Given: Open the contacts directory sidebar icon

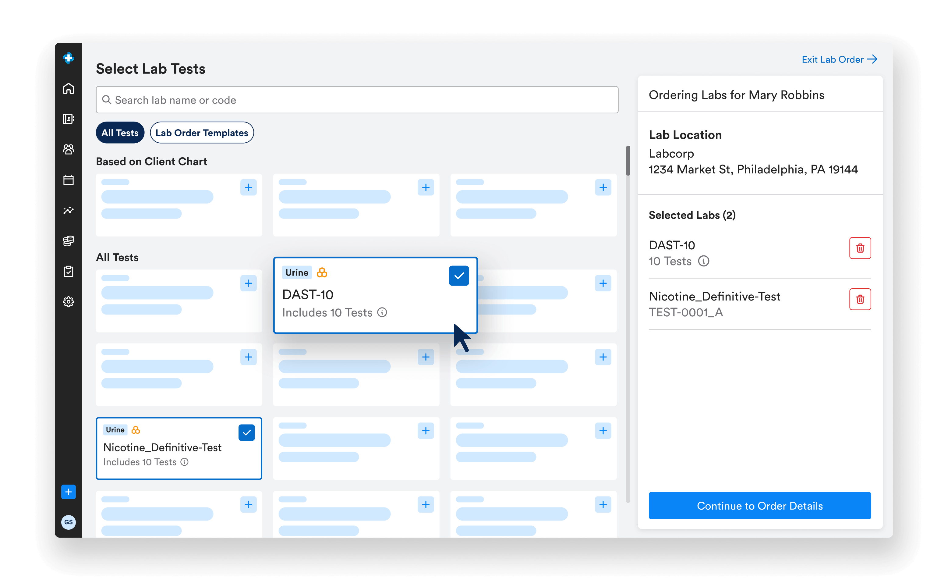Looking at the screenshot, I should pos(68,119).
